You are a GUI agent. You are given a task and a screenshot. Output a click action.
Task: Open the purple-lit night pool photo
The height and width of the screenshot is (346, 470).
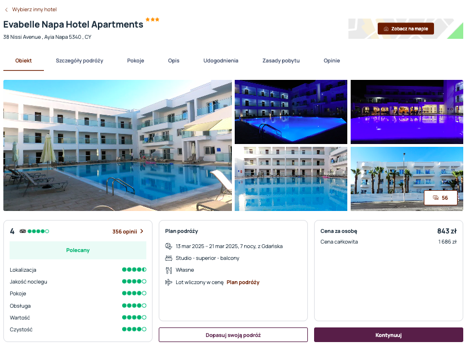point(407,112)
